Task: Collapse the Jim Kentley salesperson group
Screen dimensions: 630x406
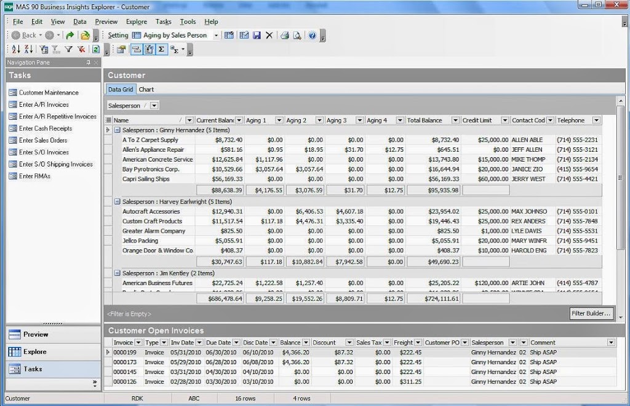Action: (118, 273)
